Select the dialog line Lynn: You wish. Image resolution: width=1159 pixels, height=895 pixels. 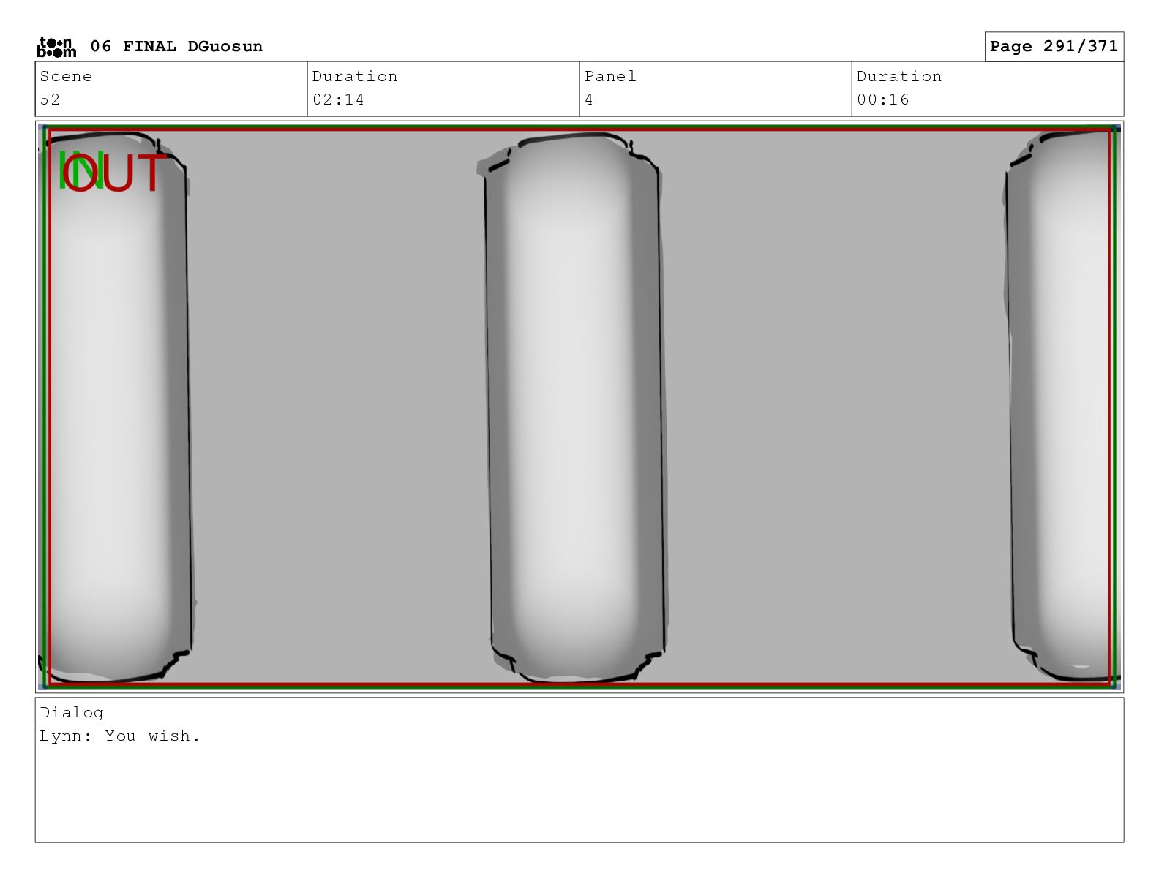[120, 736]
